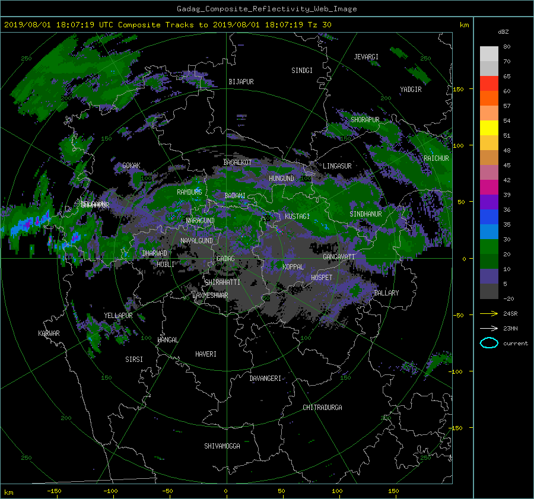Click the DAVANGERI city label

click(x=265, y=379)
